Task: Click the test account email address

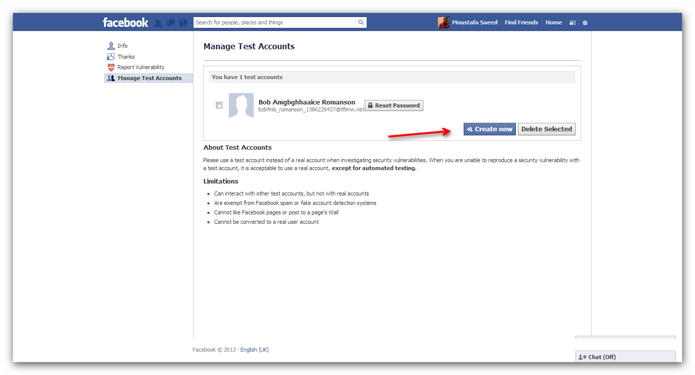Action: pos(311,109)
